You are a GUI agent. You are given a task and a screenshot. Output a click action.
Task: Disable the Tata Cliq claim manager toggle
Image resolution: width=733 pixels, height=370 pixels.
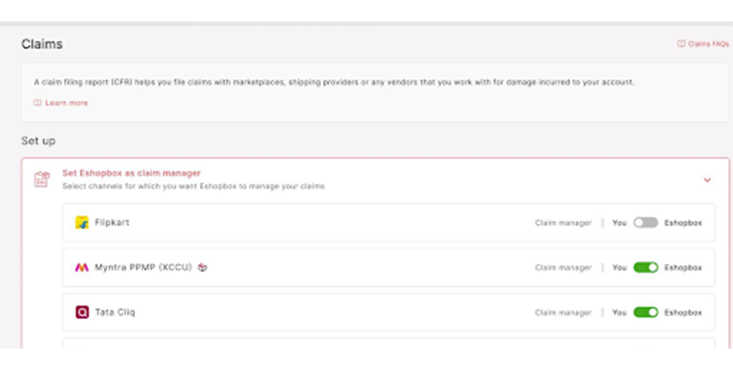pos(646,312)
